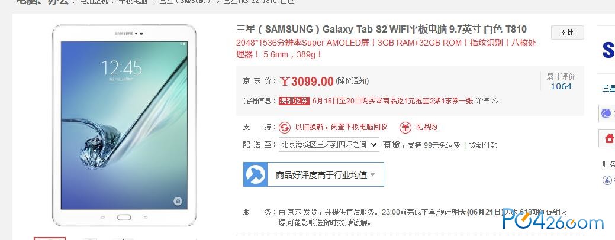Open the delivery region dropdown 北京海淀区
The width and height of the screenshot is (615, 240).
329,145
